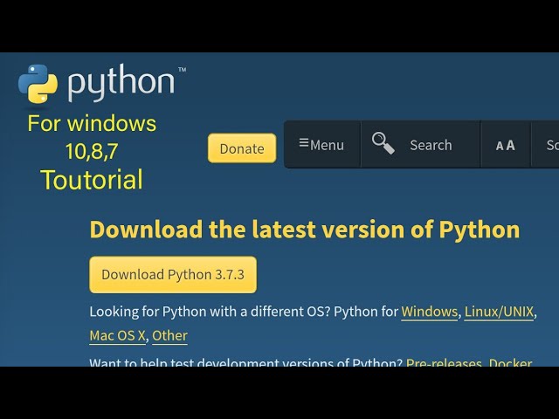The image size is (559, 419).
Task: Click the yellow Donate button
Action: click(x=242, y=148)
